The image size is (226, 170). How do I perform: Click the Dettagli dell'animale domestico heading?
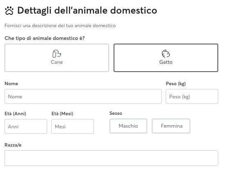pyautogui.click(x=87, y=11)
